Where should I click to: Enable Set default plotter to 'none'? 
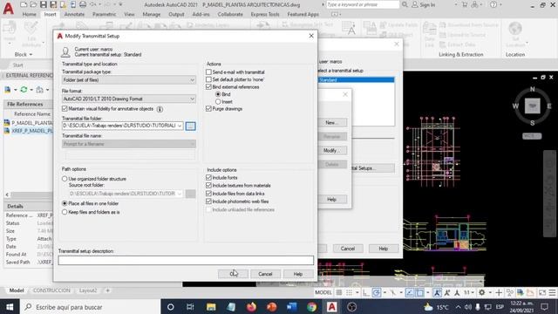[x=208, y=79]
